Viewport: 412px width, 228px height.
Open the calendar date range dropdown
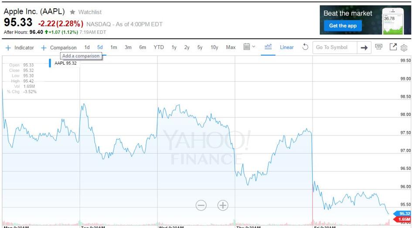[x=249, y=47]
